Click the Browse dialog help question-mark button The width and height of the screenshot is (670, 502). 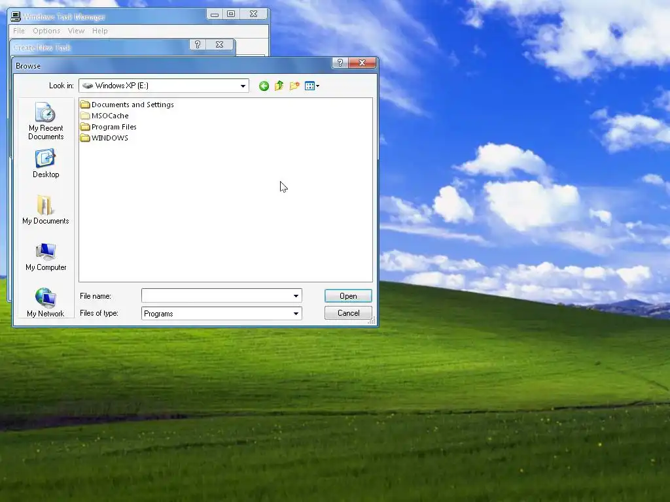[x=340, y=63]
